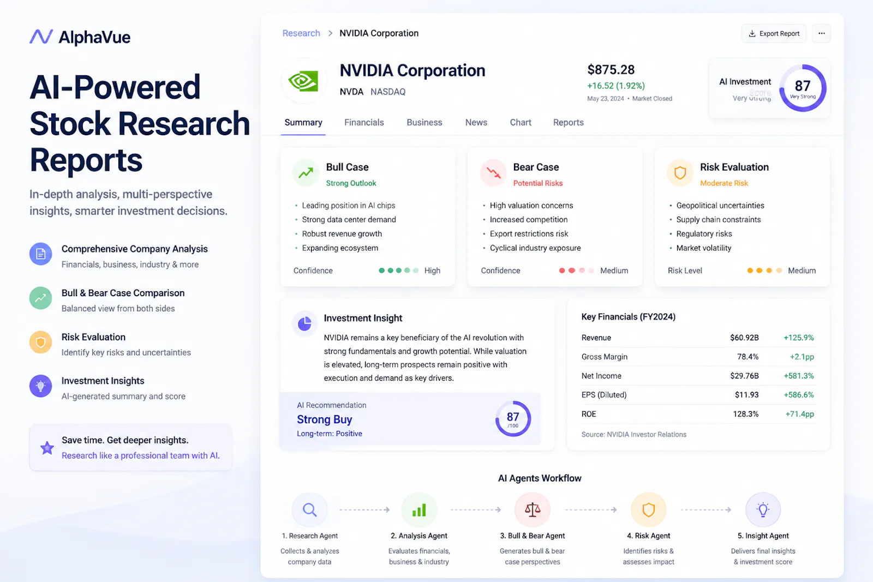
Task: Switch to the Summary tab
Action: click(x=303, y=123)
